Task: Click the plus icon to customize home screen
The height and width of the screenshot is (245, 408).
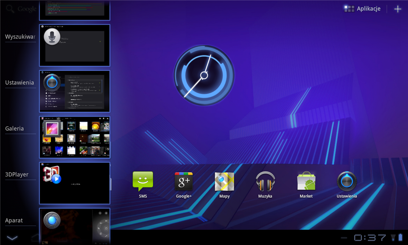Action: [x=398, y=9]
